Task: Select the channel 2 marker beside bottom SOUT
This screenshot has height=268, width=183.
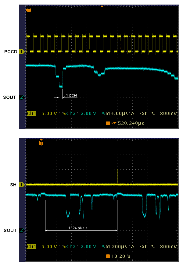Action: (22, 231)
